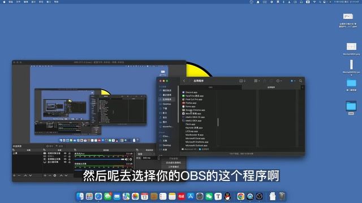Screen dimensions: 362x203
Task: Select 最近使用 in Finder sidebar
Action: 167,95
